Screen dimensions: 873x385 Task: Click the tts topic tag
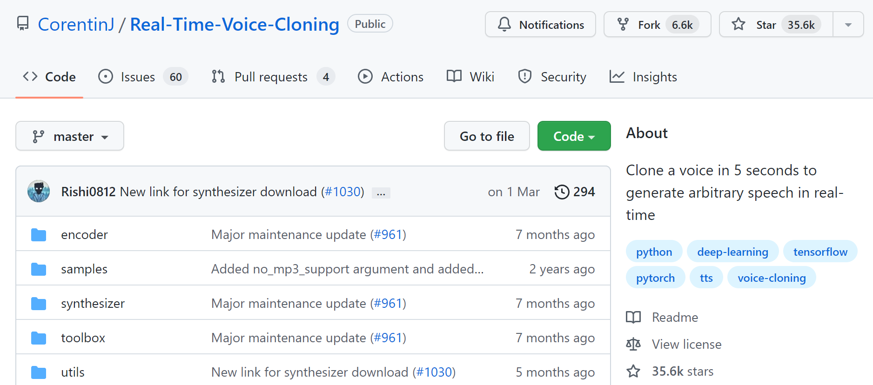pos(706,278)
